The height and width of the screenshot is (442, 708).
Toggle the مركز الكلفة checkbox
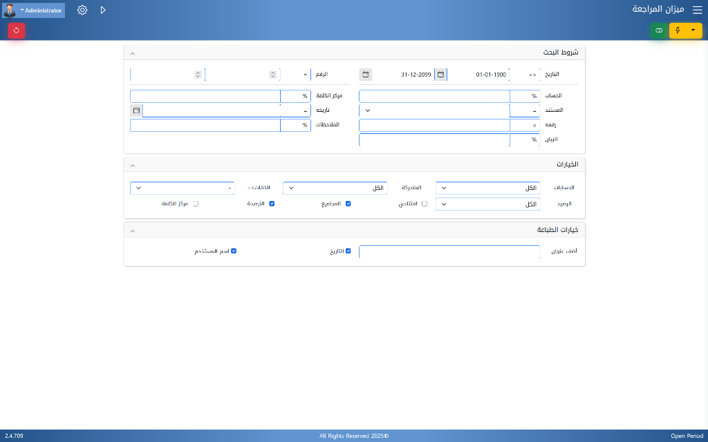[x=196, y=204]
